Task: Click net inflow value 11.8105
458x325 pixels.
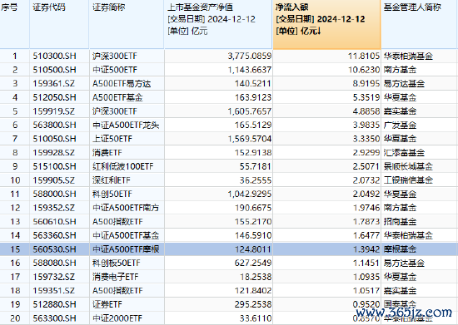Action: pyautogui.click(x=364, y=56)
